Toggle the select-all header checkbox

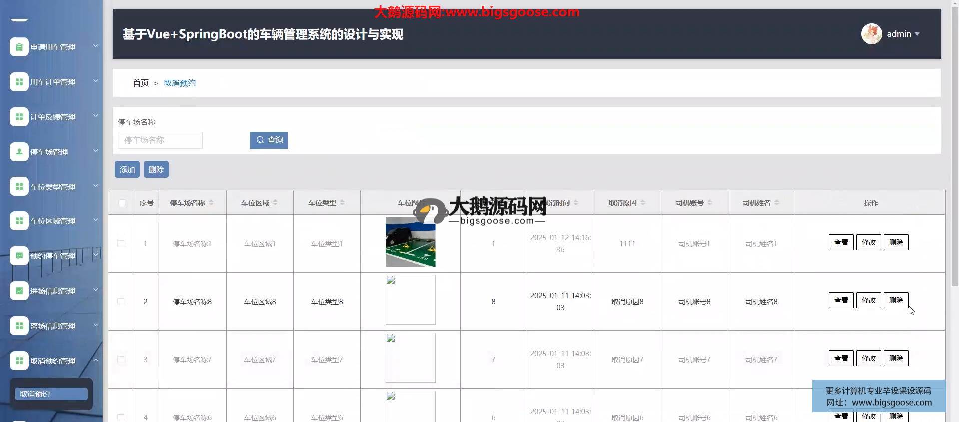(122, 203)
